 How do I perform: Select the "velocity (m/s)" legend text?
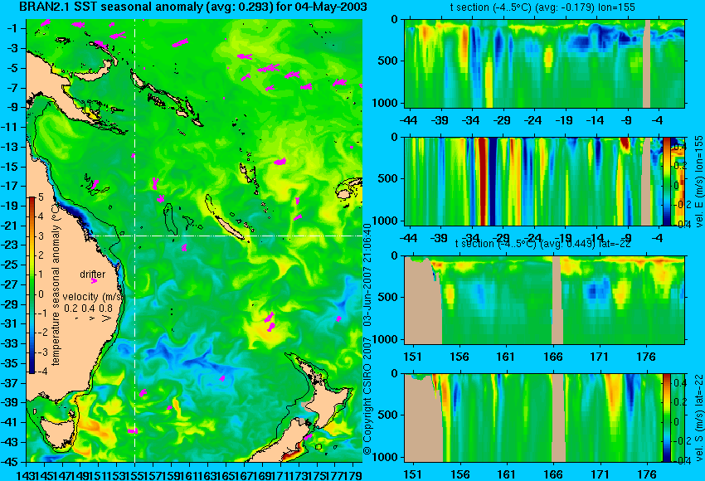click(x=93, y=297)
